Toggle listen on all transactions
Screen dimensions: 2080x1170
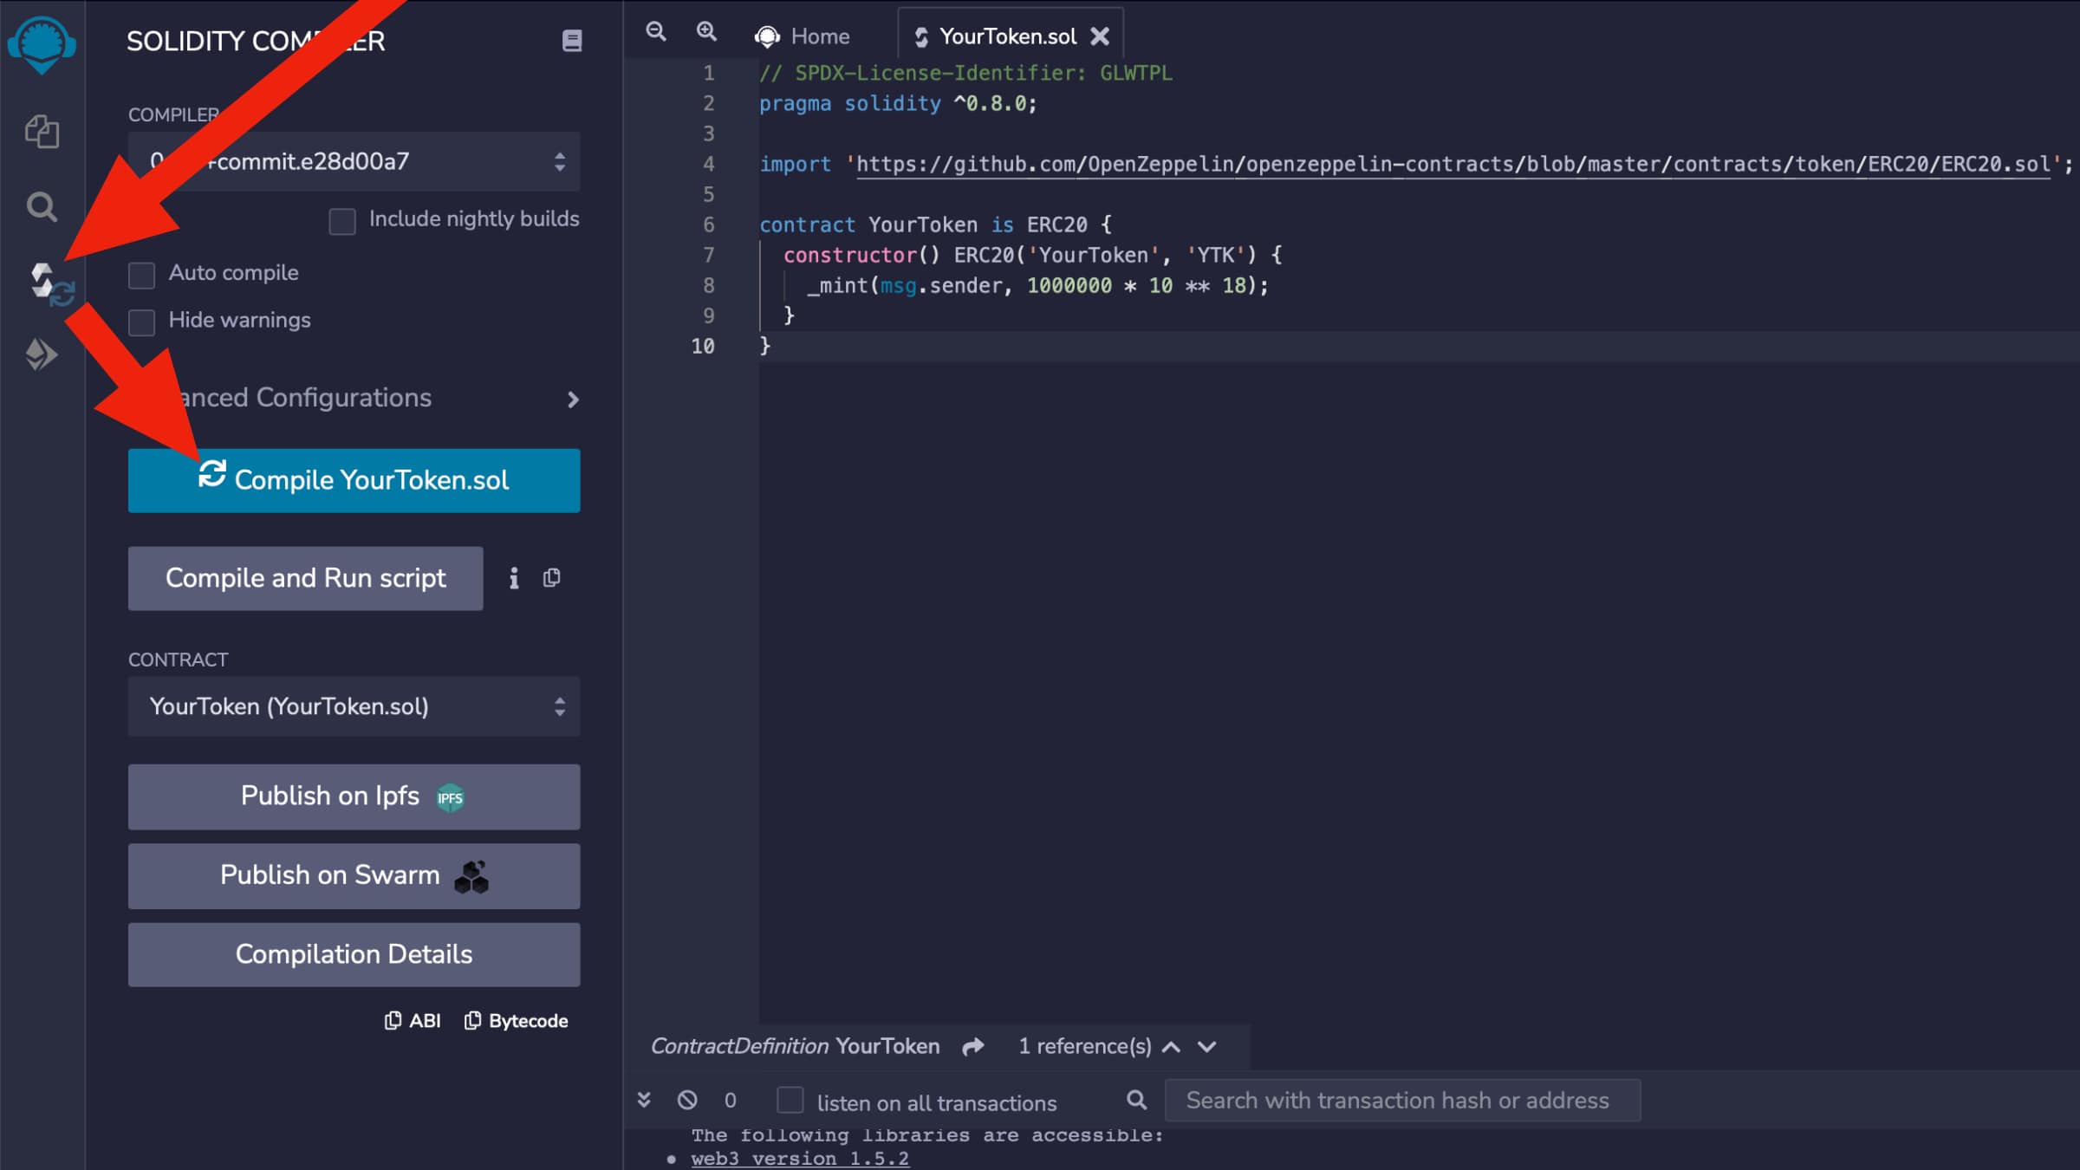point(790,1101)
